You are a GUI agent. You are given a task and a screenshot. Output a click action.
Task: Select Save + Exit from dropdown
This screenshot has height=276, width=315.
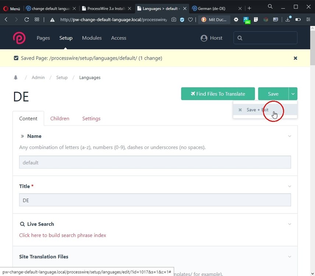[257, 110]
